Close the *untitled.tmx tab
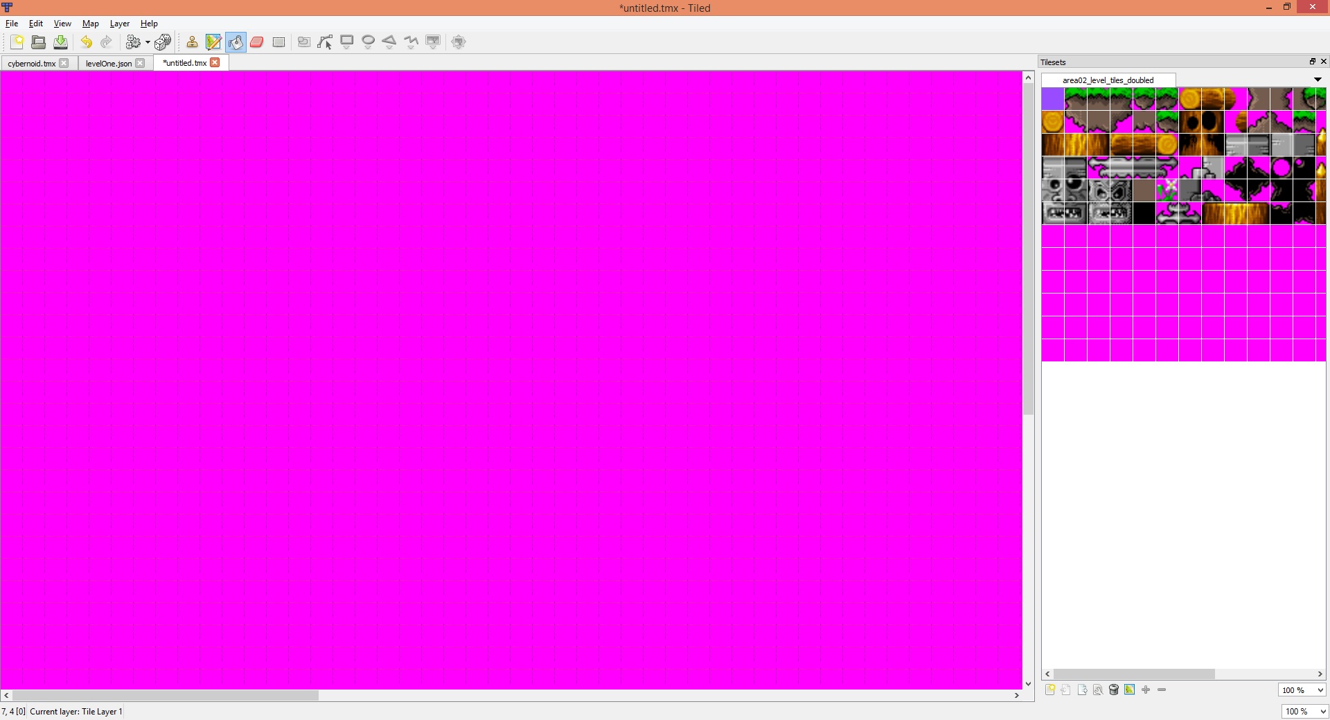 click(x=215, y=62)
